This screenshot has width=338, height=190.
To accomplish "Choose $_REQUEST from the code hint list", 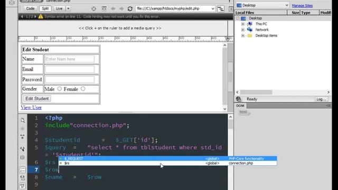I will point(168,158).
